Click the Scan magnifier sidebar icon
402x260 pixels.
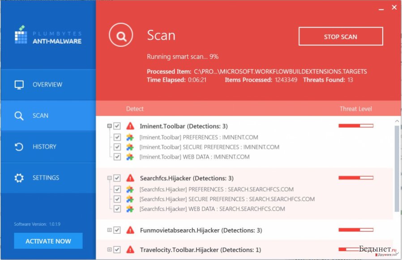tap(19, 116)
